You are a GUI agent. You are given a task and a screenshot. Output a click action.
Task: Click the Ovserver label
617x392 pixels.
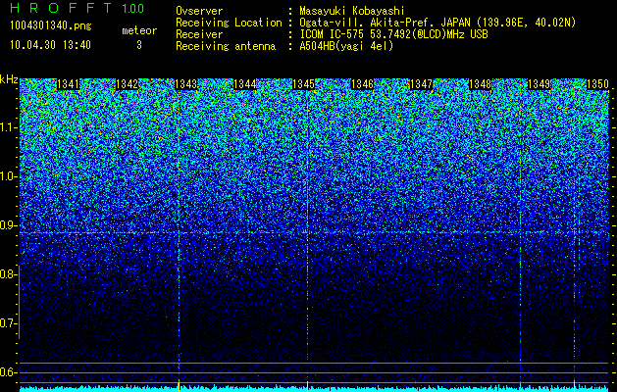199,11
